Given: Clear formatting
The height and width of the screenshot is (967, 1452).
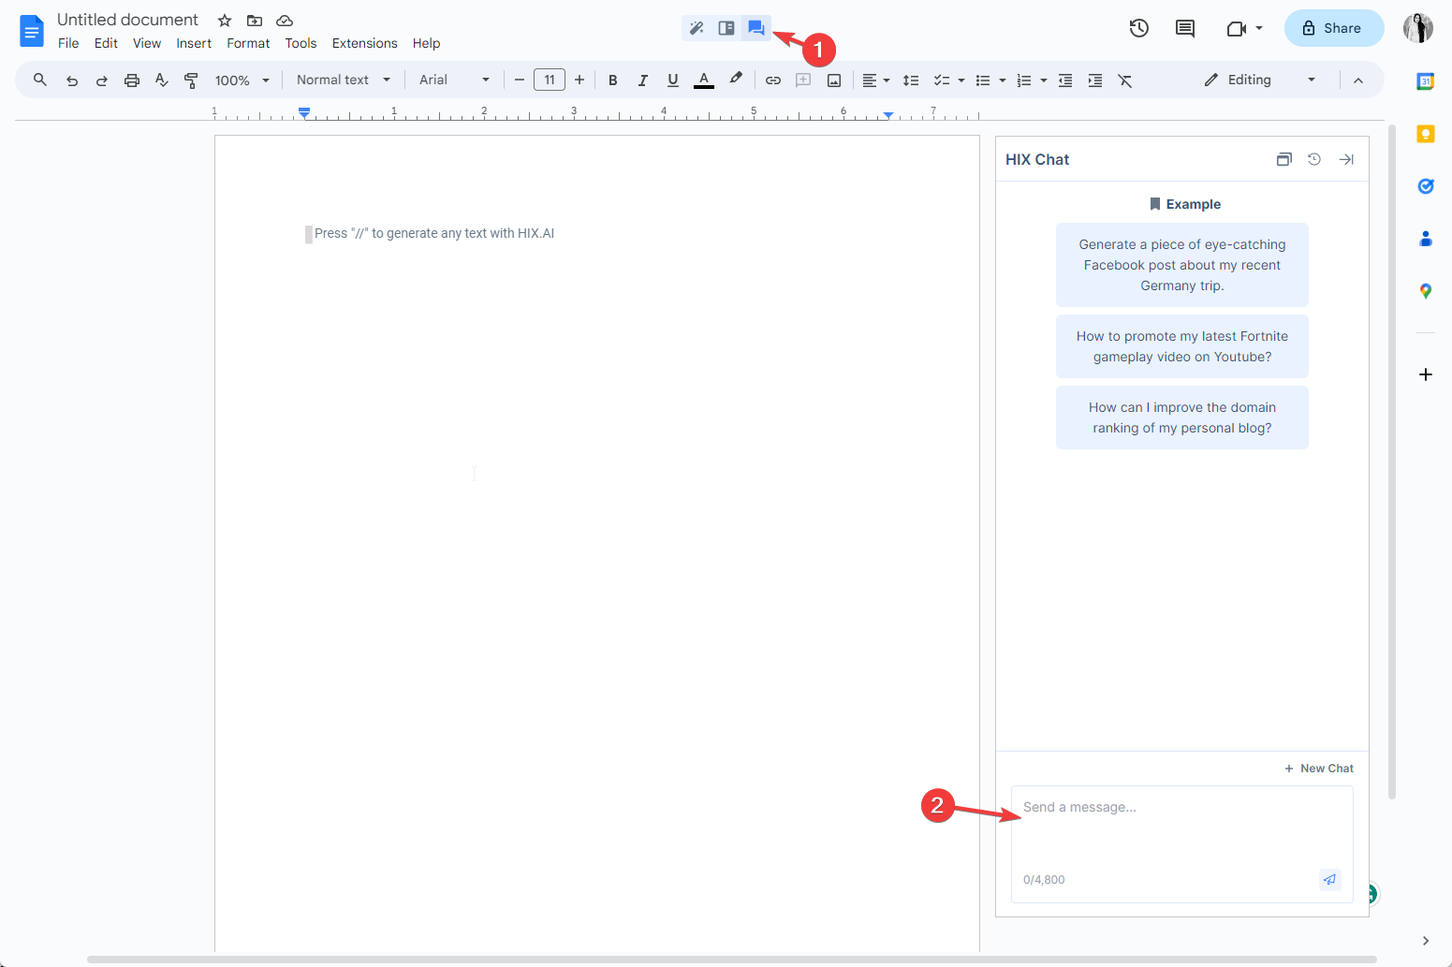Looking at the screenshot, I should [1125, 81].
